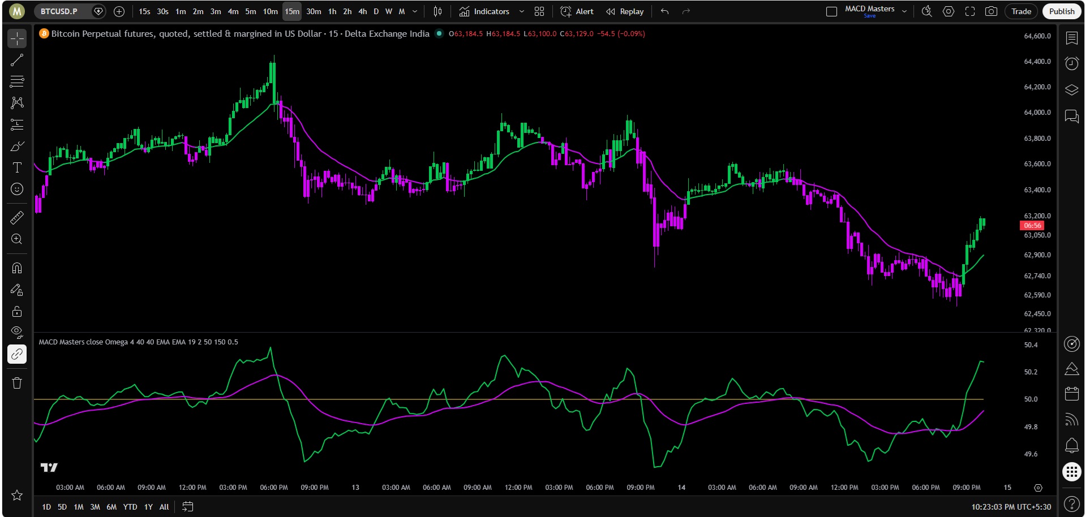Open the help center question icon
The height and width of the screenshot is (517, 1086).
pos(1071,503)
